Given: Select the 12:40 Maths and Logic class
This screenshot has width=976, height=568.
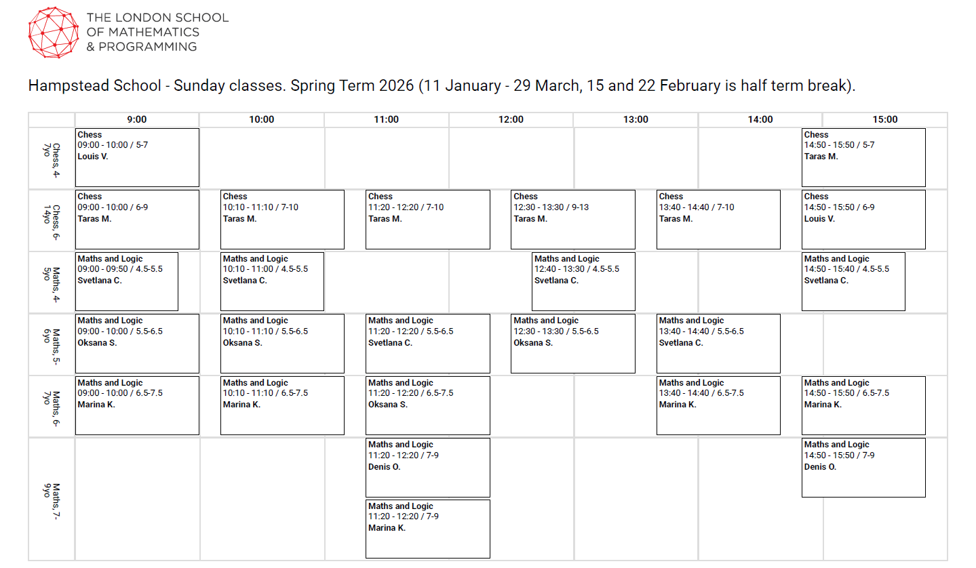Looking at the screenshot, I should tap(583, 281).
